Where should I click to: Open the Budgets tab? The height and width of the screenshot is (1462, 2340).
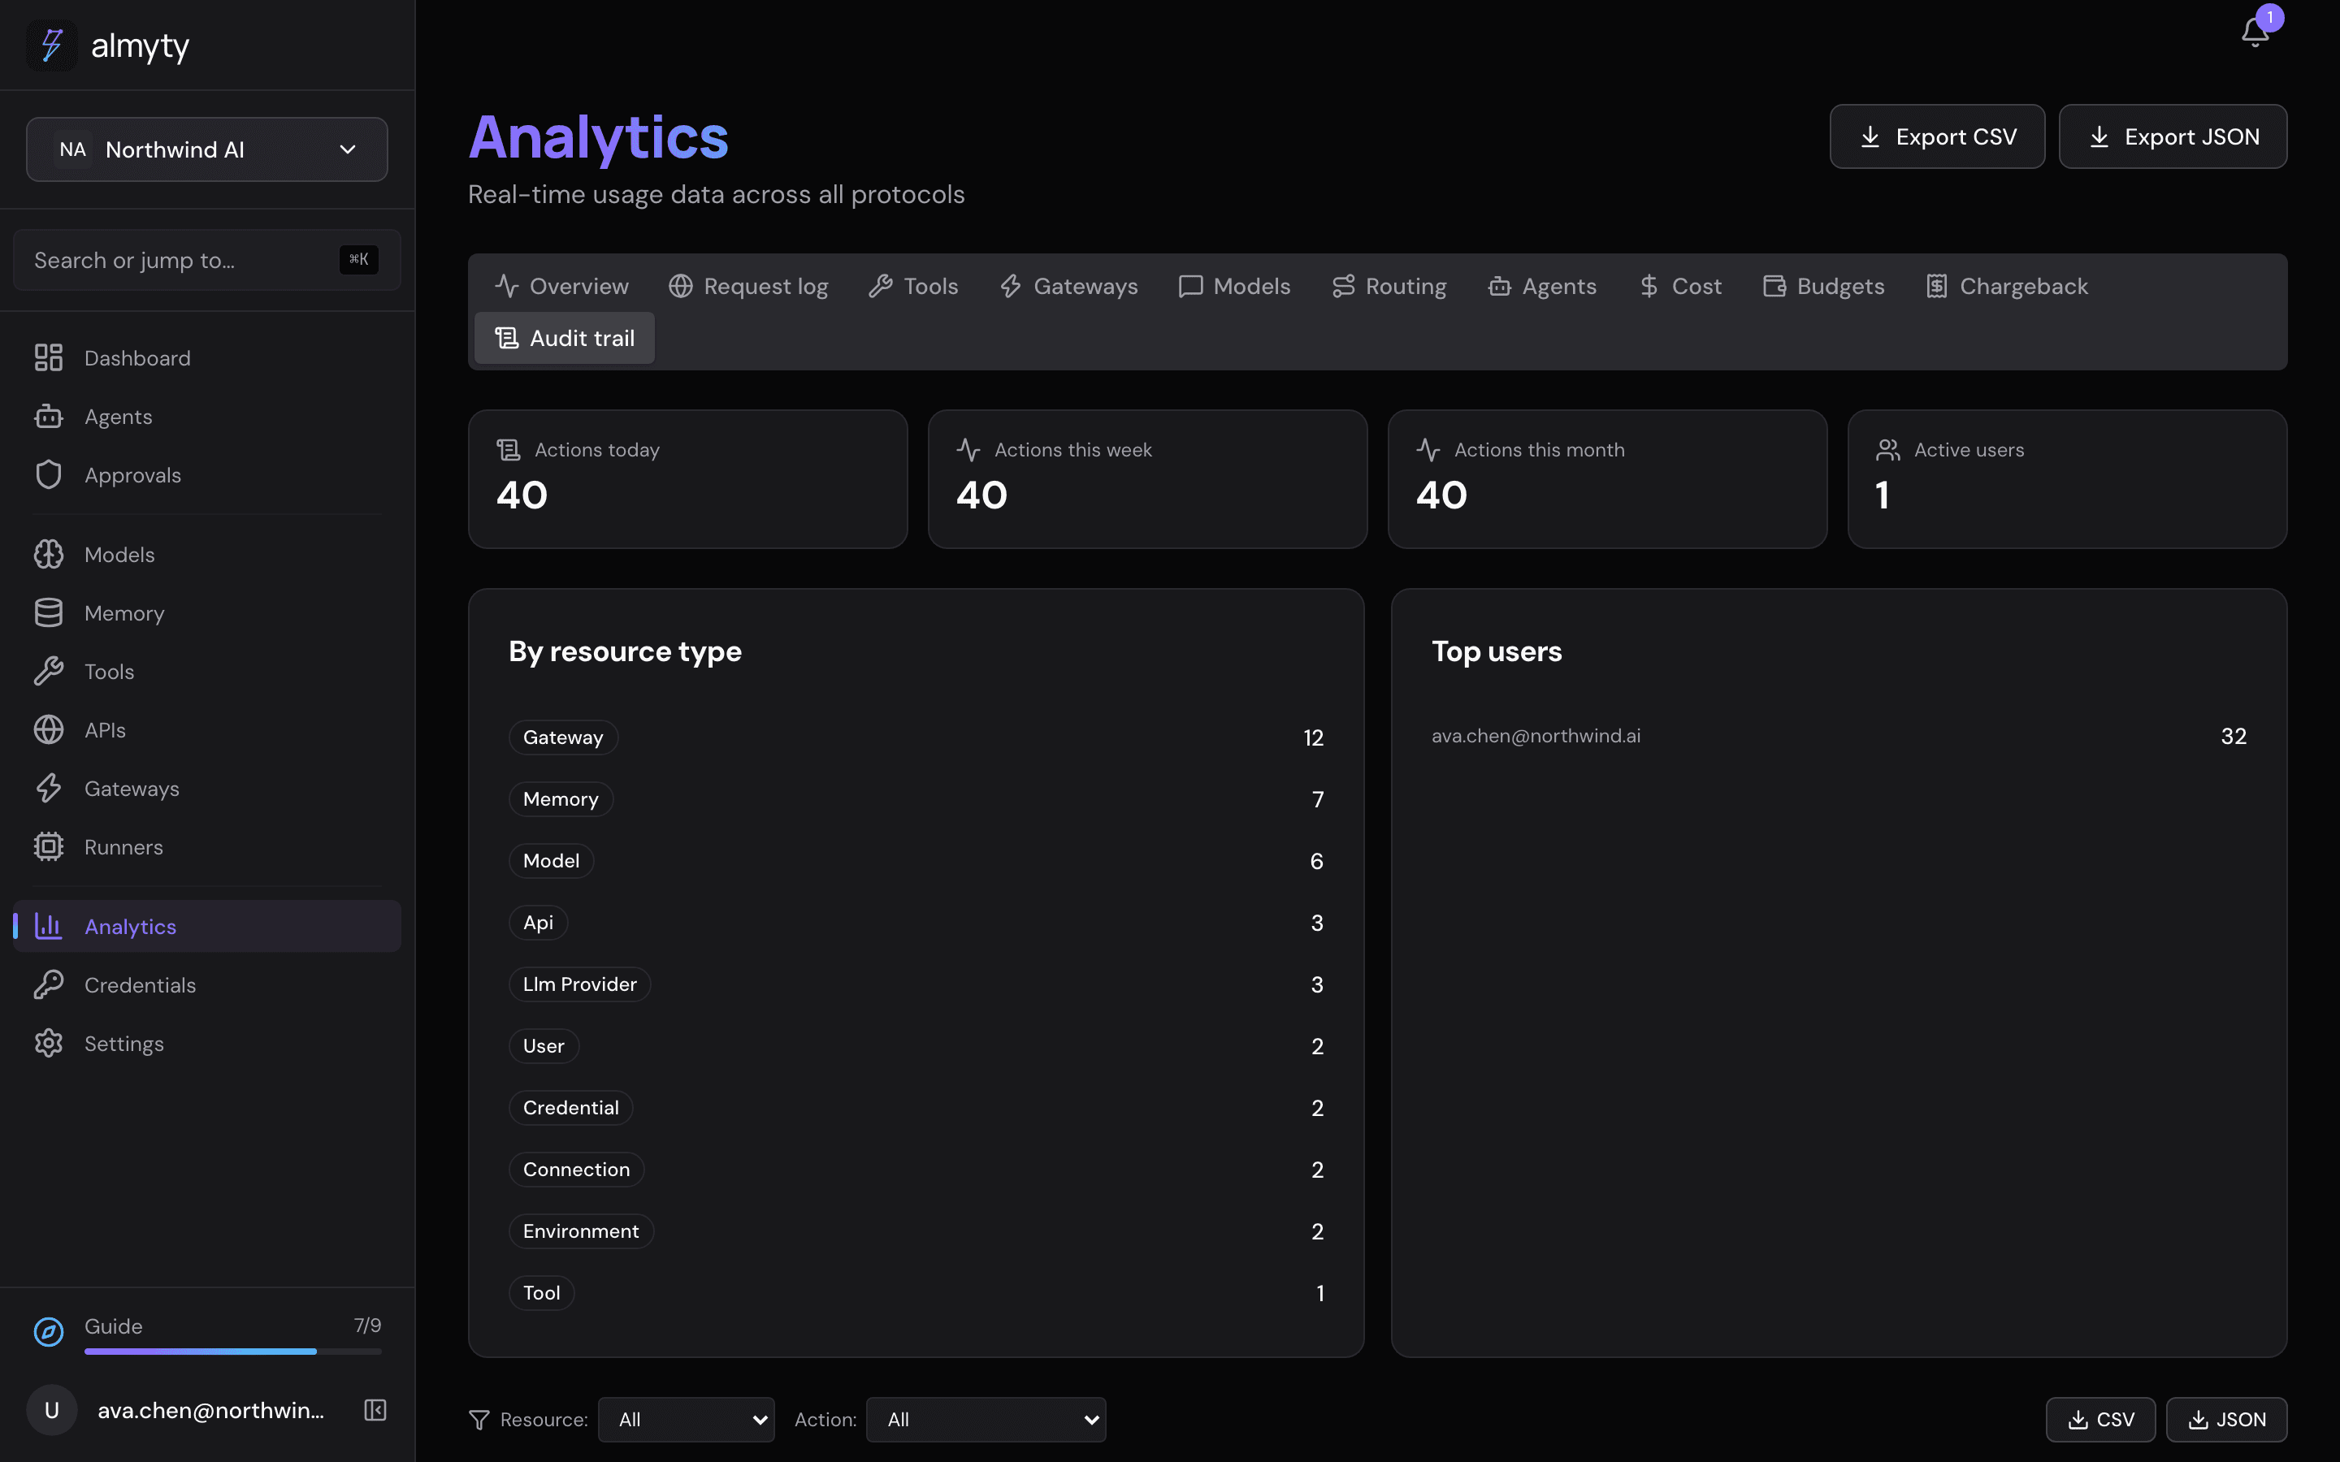pos(1823,286)
